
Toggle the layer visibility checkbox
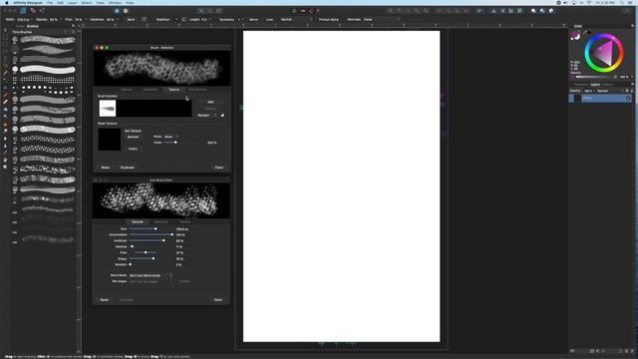click(x=628, y=98)
